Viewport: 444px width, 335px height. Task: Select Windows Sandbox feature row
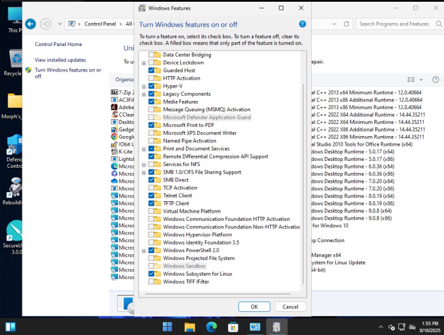tap(184, 266)
